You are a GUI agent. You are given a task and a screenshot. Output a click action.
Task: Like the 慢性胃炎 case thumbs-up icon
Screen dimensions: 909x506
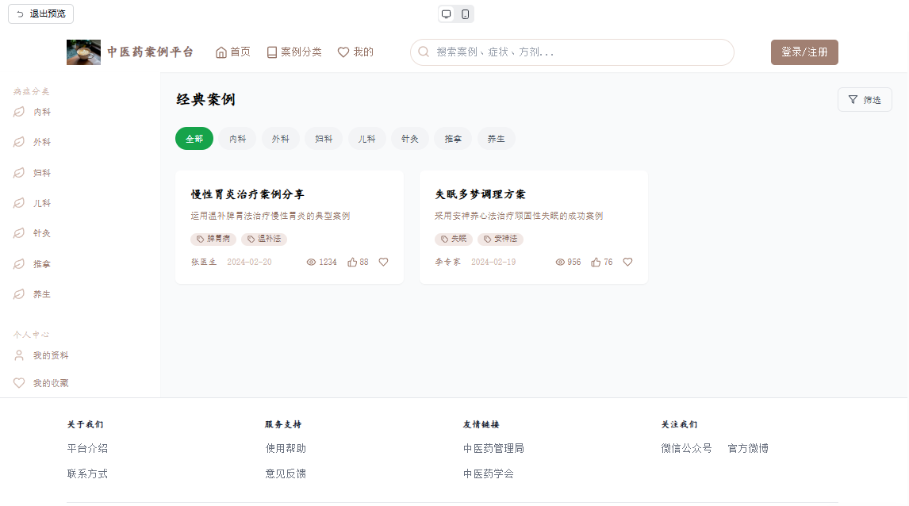[x=352, y=262]
